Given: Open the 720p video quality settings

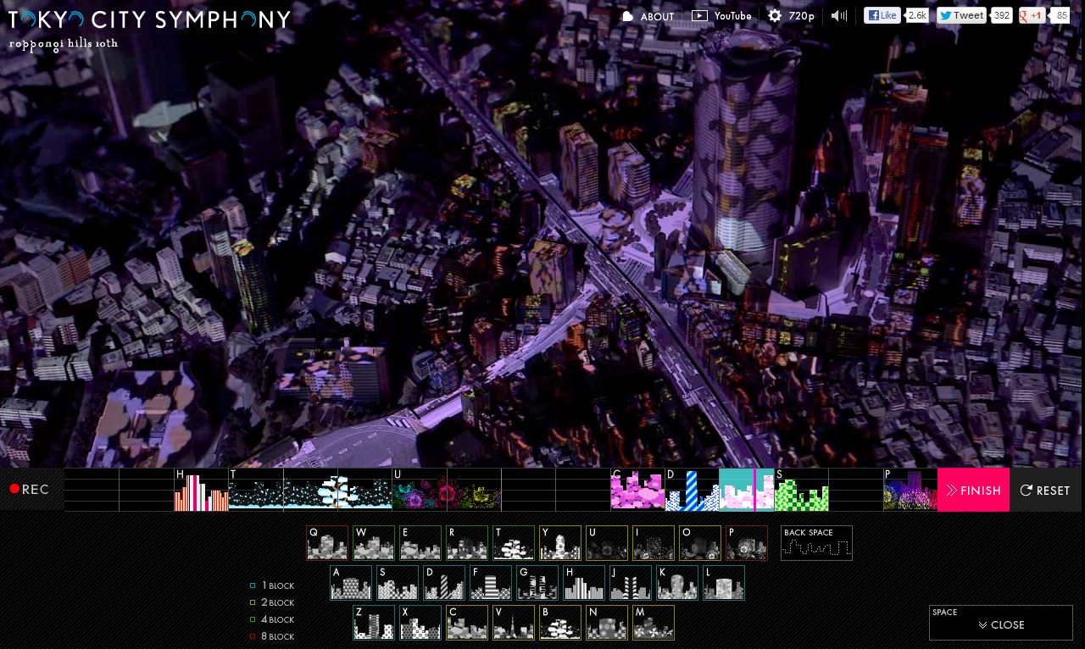Looking at the screenshot, I should [x=791, y=16].
